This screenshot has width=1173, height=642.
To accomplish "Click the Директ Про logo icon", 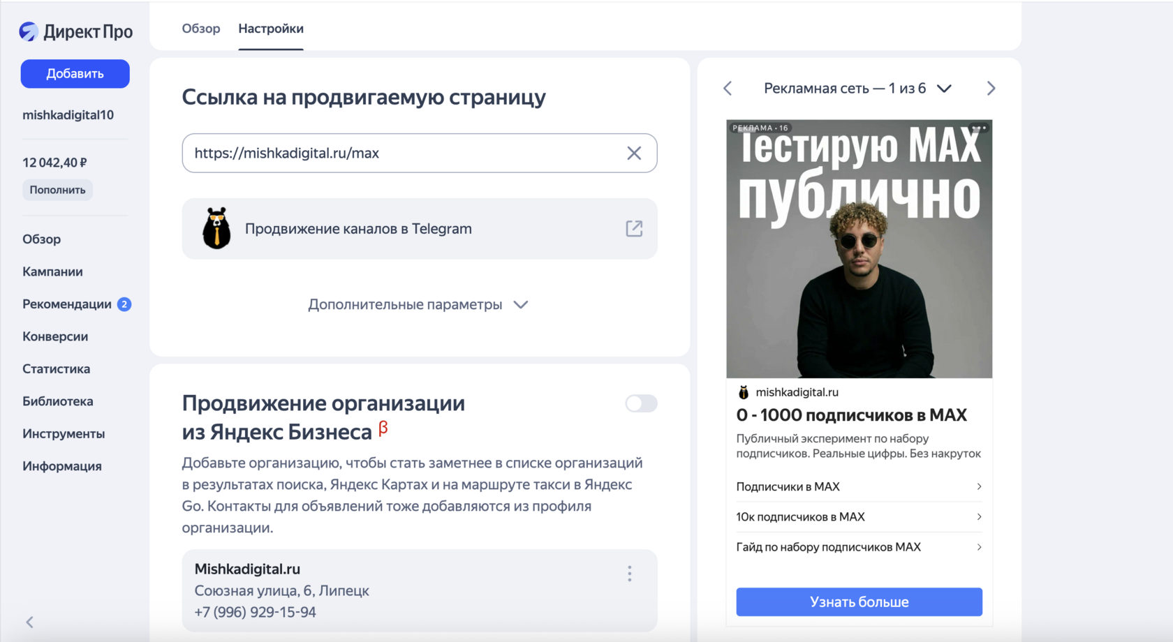I will click(29, 31).
